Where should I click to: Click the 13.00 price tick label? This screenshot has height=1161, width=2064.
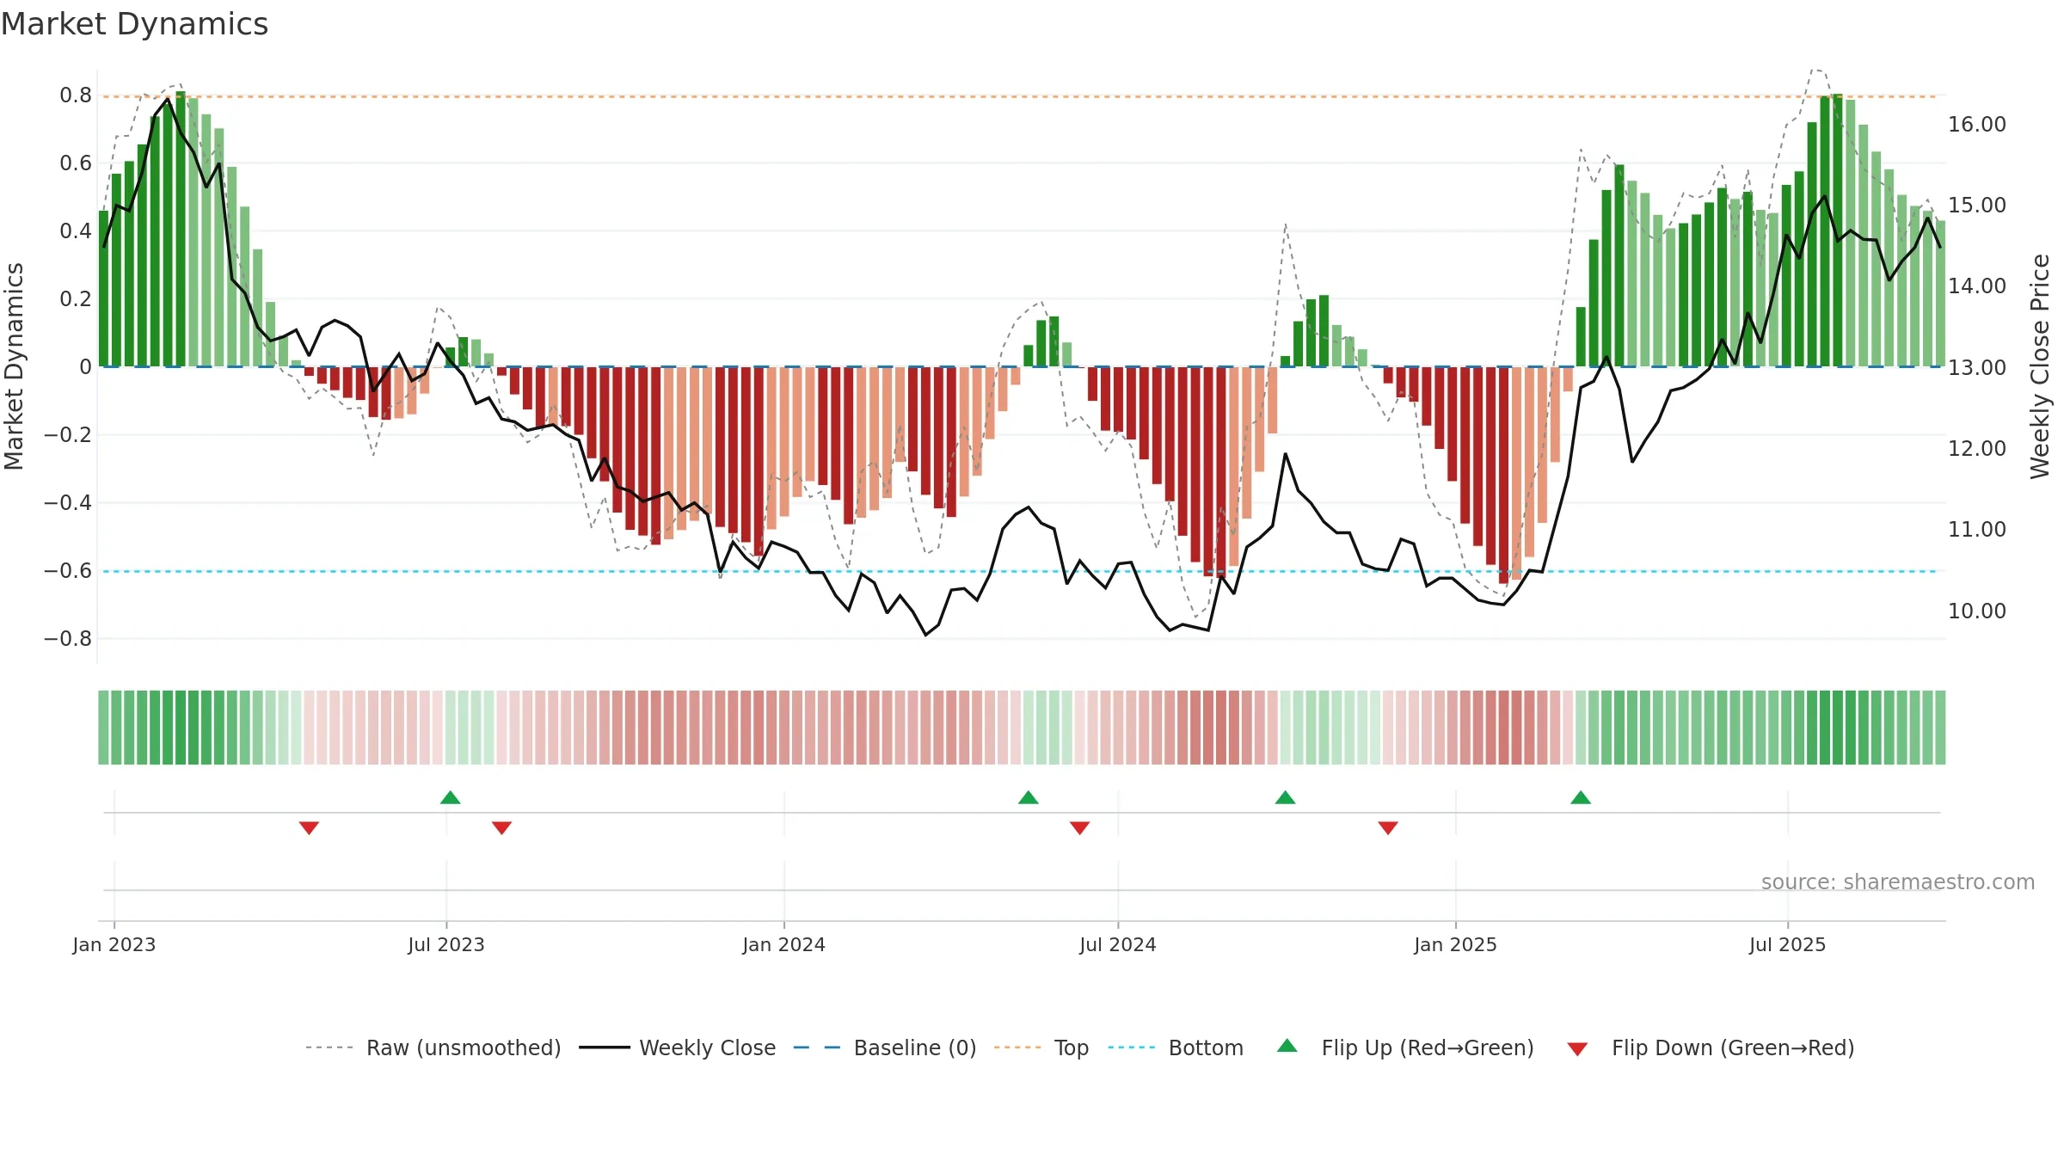click(x=1977, y=367)
